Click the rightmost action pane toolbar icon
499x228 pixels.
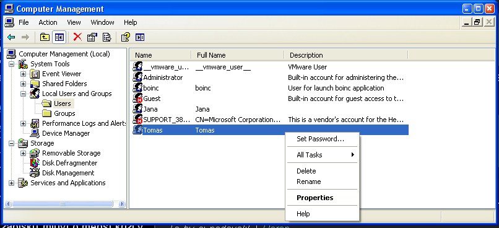click(140, 37)
